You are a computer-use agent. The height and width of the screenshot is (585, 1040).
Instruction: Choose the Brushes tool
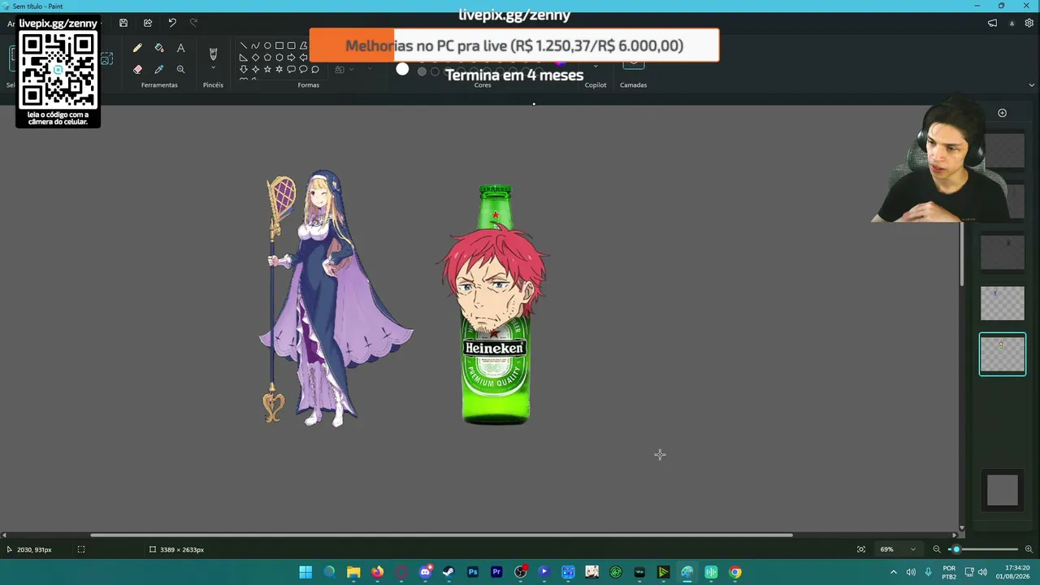click(213, 54)
